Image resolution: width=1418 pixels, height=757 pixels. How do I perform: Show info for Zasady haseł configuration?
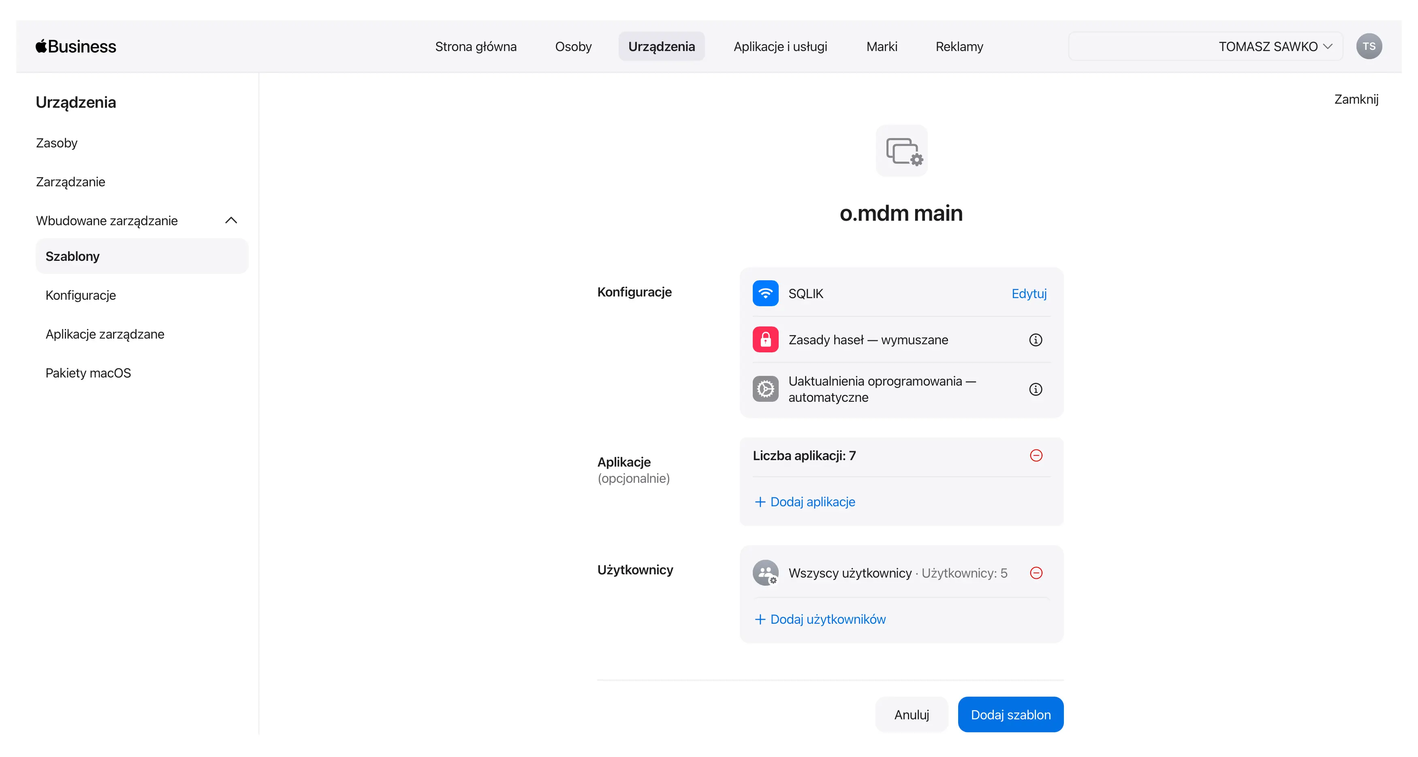click(x=1036, y=340)
